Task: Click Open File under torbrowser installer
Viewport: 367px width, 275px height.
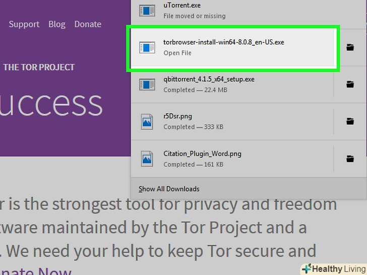Action: click(x=177, y=53)
